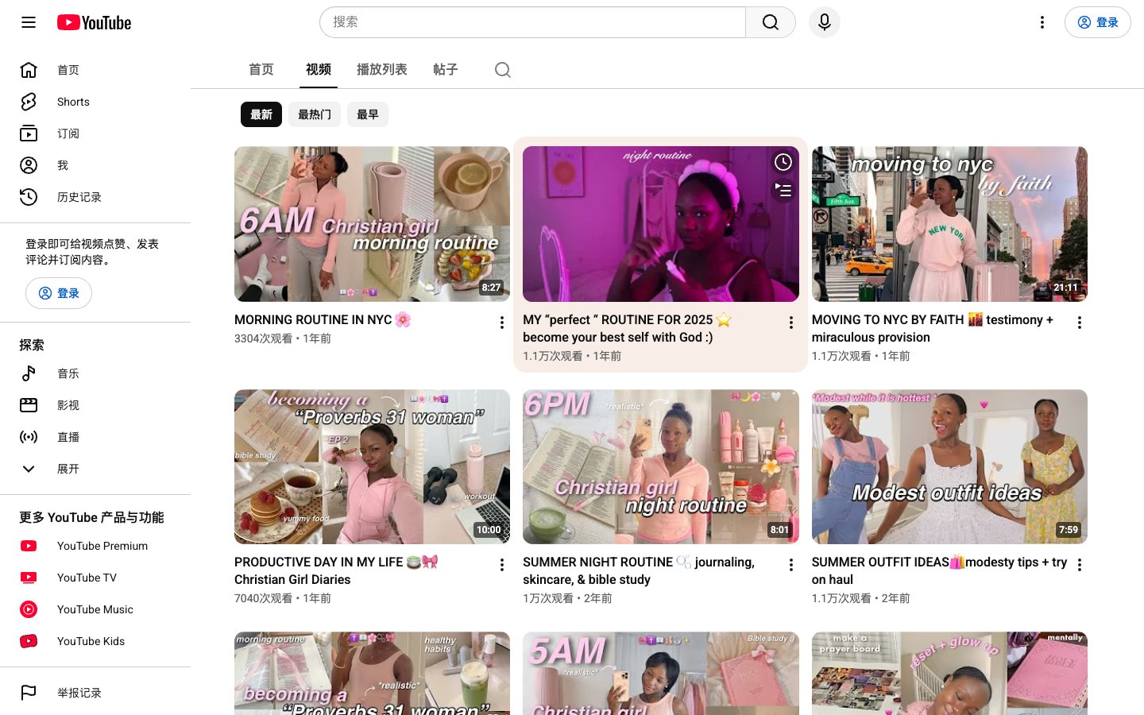Switch to the 视频 channel tab
Image resolution: width=1144 pixels, height=715 pixels.
[x=319, y=70]
